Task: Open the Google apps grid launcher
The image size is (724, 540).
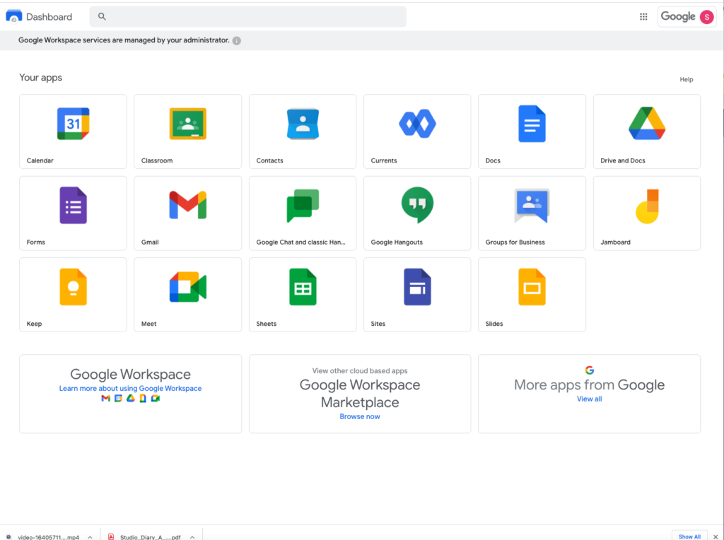Action: coord(643,17)
